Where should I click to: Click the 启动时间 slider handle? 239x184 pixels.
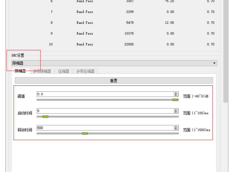pyautogui.click(x=45, y=117)
